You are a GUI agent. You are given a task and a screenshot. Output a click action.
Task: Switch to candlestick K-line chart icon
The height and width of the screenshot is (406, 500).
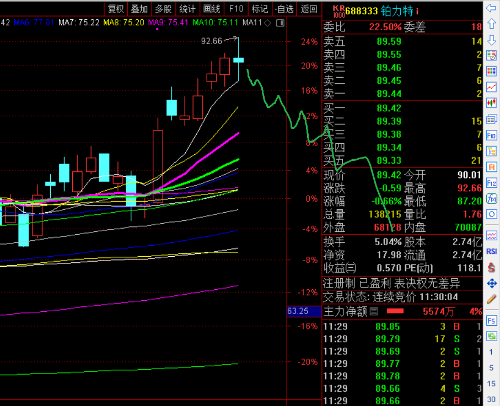(491, 103)
